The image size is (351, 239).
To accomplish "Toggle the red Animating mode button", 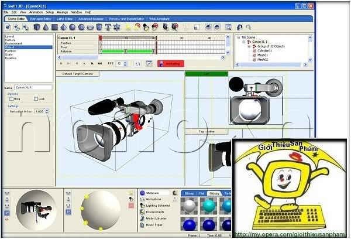I will pyautogui.click(x=171, y=64).
